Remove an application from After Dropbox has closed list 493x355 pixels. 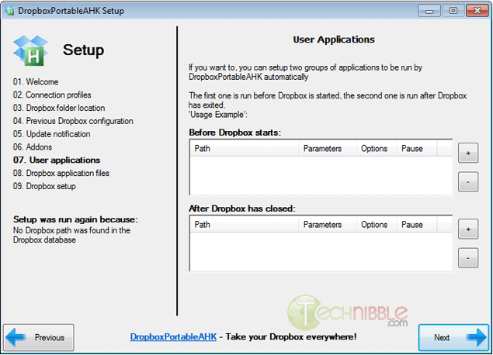click(468, 258)
